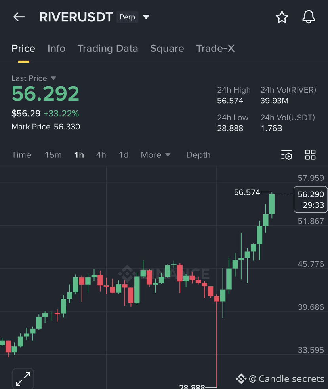Viewport: 328px width, 389px height.
Task: Open the Square tab
Action: click(x=167, y=49)
